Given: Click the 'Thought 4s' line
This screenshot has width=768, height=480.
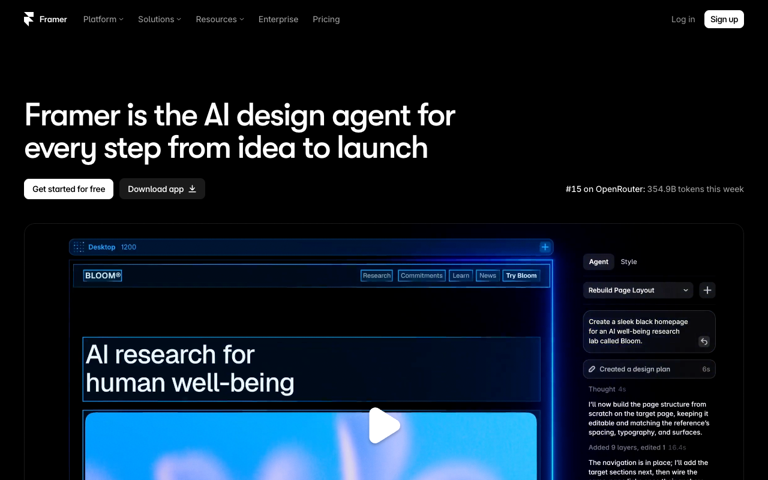Looking at the screenshot, I should (607, 389).
